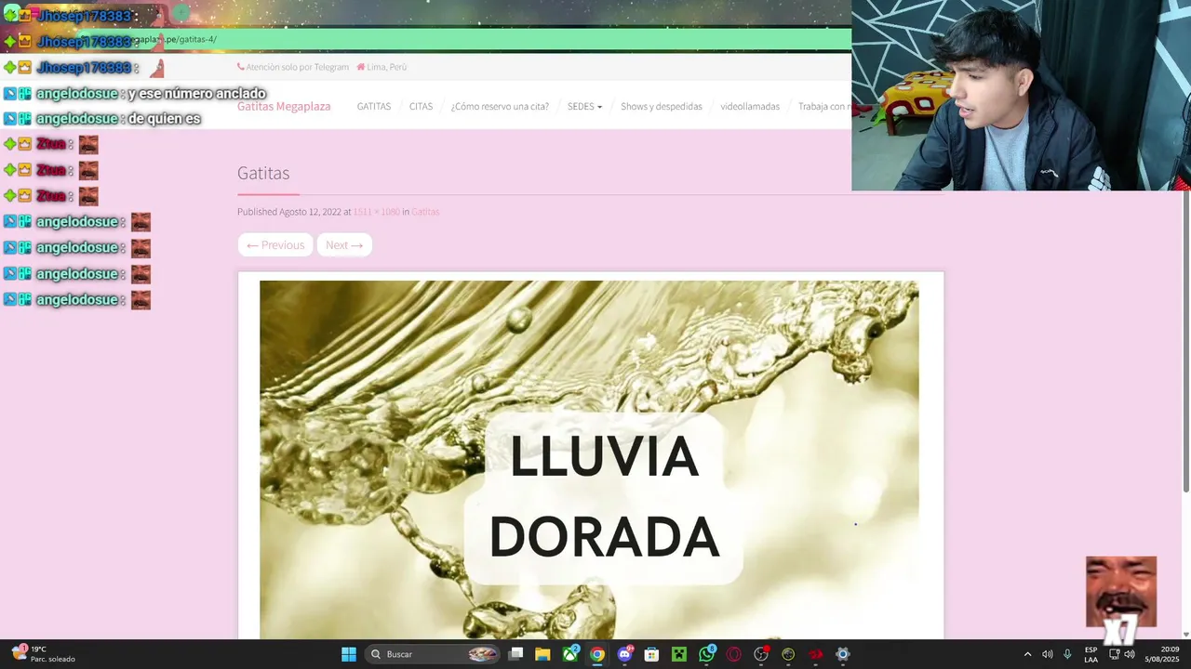This screenshot has height=669, width=1191.
Task: Click the Gatitas Megaplaza site title
Action: point(284,106)
